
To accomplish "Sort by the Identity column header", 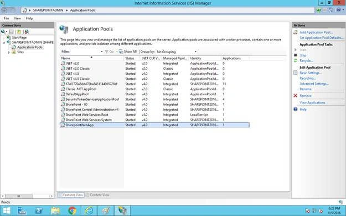I will click(205, 58).
